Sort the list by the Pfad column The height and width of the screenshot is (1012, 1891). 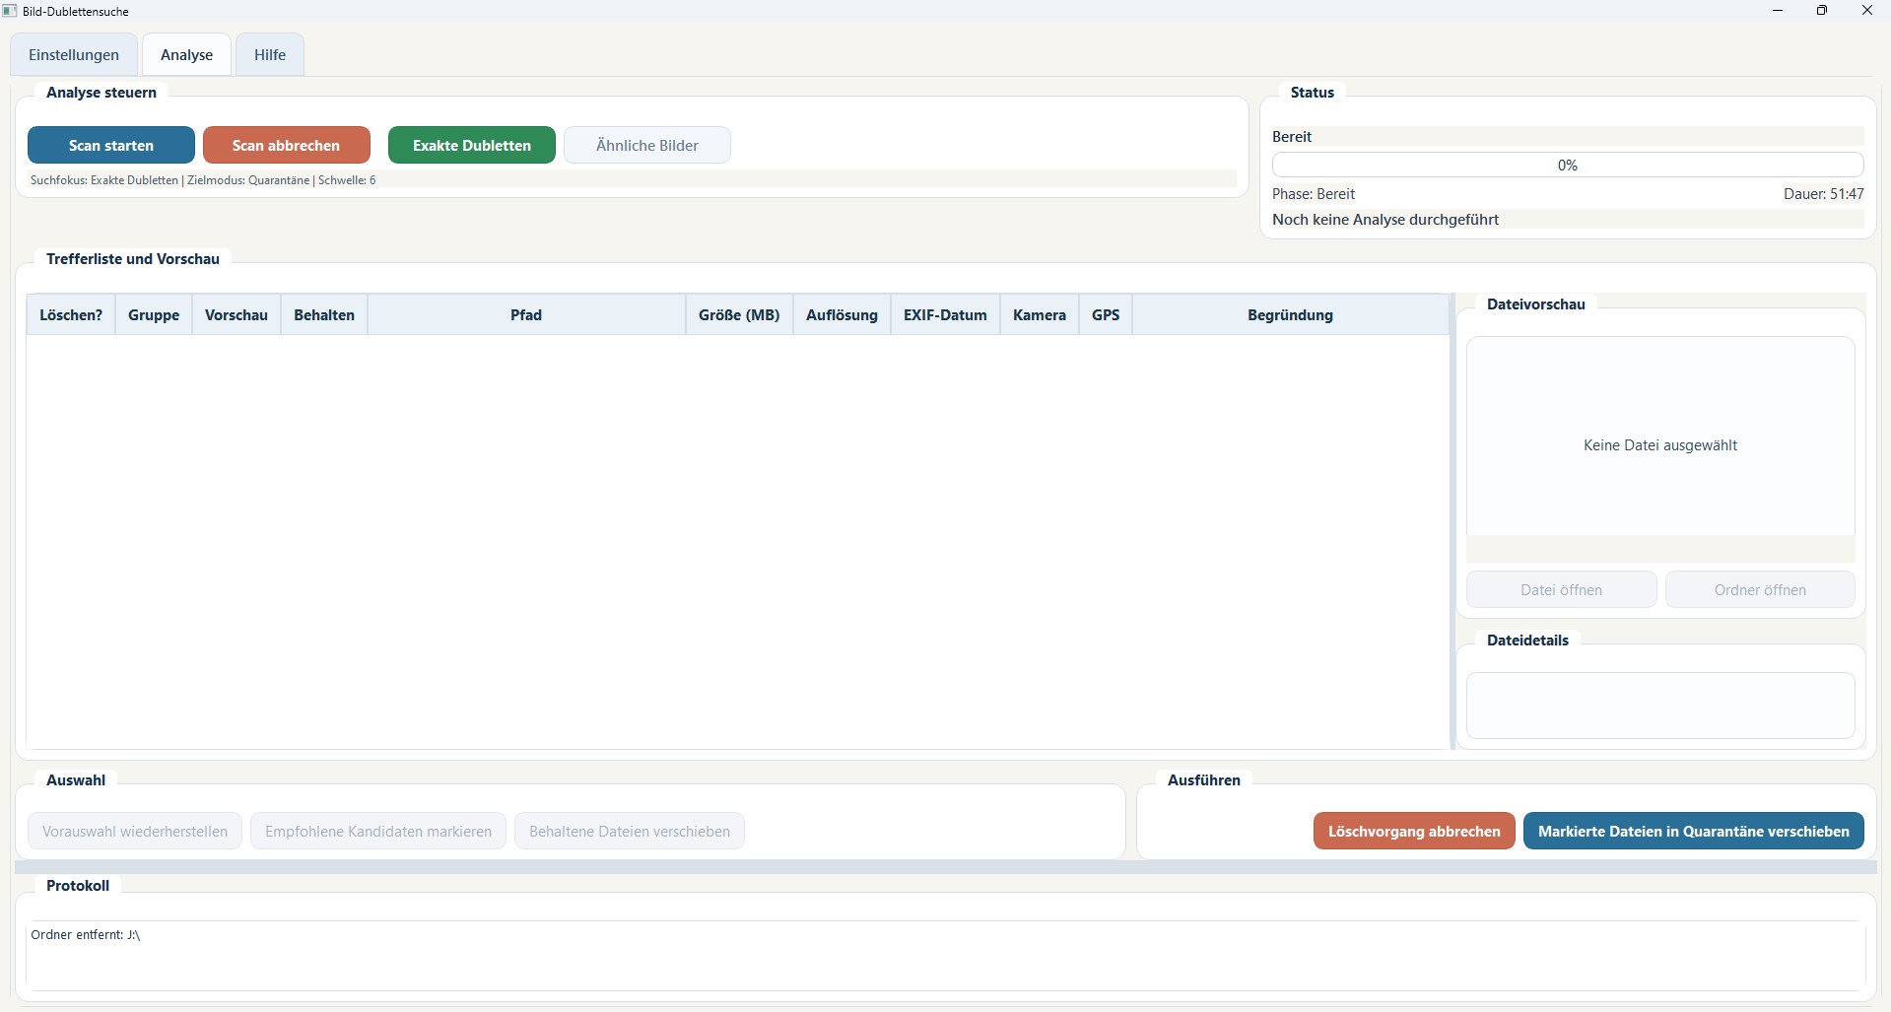tap(525, 314)
